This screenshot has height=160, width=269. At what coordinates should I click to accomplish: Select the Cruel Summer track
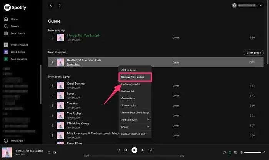(x=156, y=85)
